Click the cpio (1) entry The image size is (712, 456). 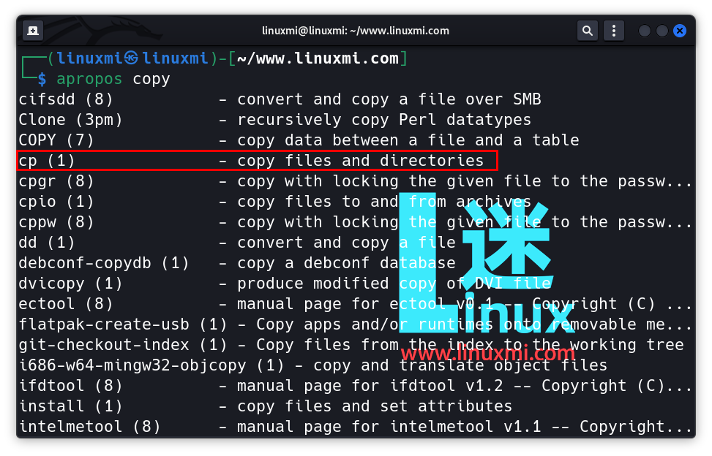(x=56, y=201)
